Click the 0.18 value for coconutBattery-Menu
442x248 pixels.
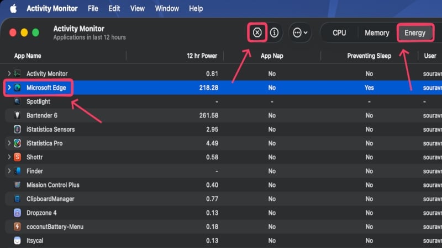click(212, 227)
